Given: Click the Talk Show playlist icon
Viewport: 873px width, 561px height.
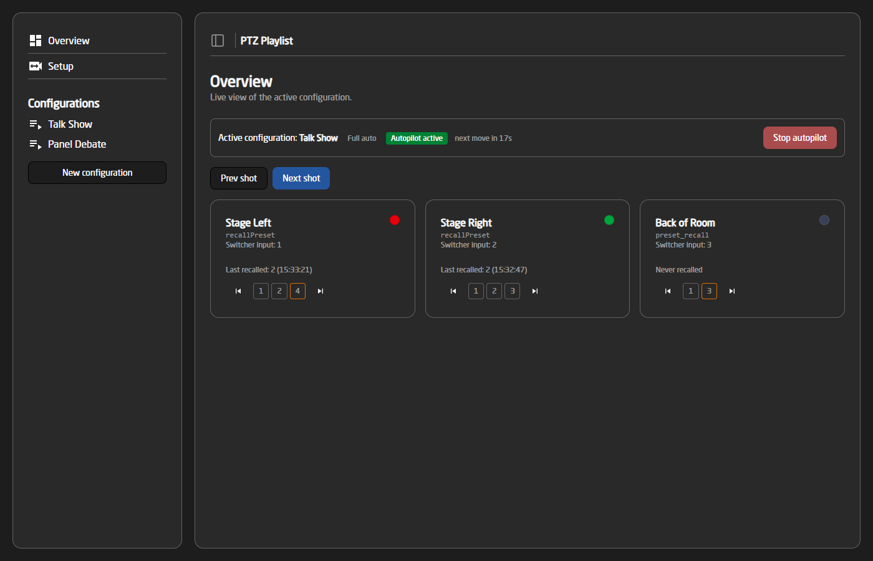Looking at the screenshot, I should pos(36,125).
